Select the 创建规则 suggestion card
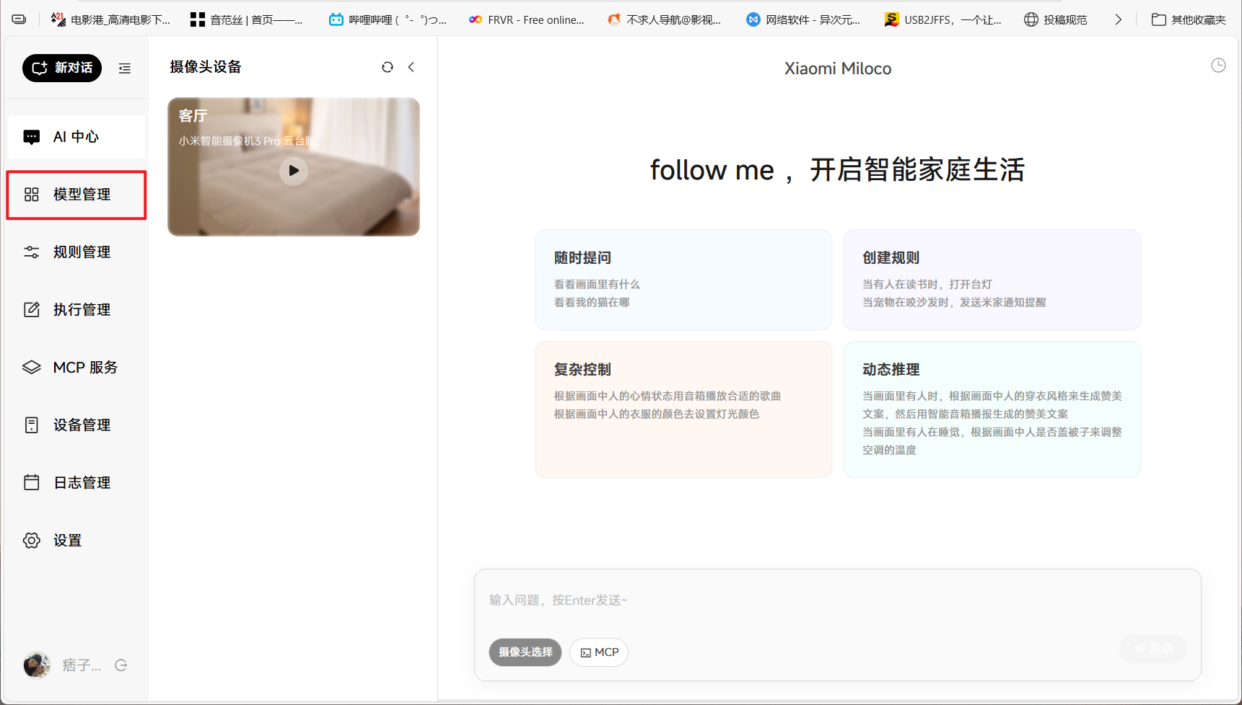Image resolution: width=1242 pixels, height=705 pixels. click(992, 280)
